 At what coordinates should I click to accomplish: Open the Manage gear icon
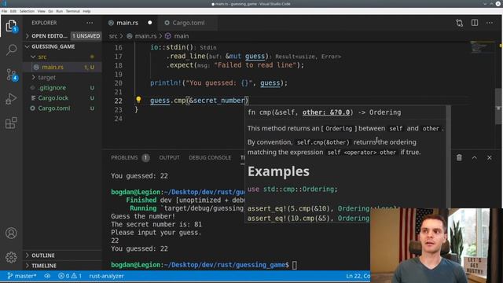[11, 257]
